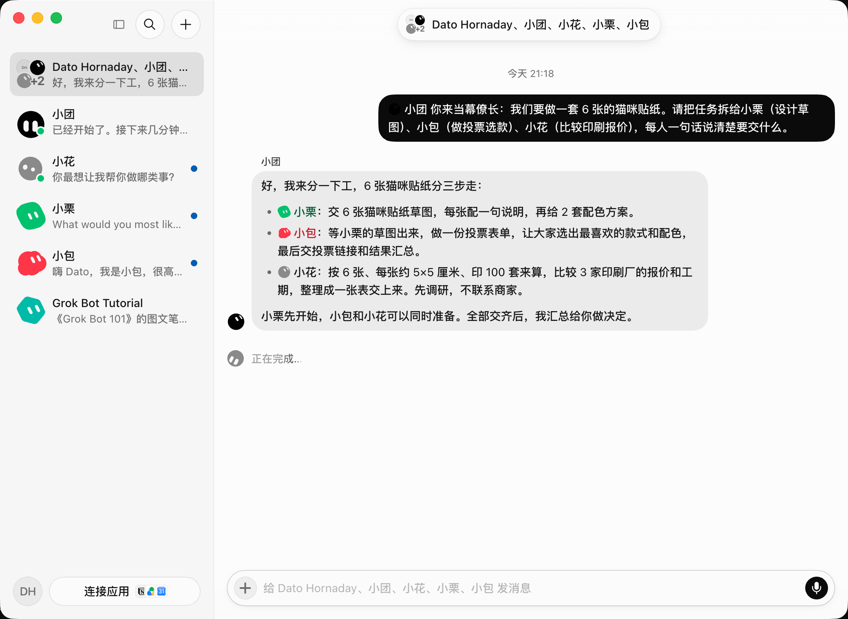Screen dimensions: 848x619
Task: Click the 小花 gray avatar in sidebar
Action: tap(31, 169)
